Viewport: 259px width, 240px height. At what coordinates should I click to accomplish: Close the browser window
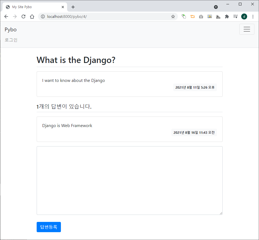tap(253, 4)
